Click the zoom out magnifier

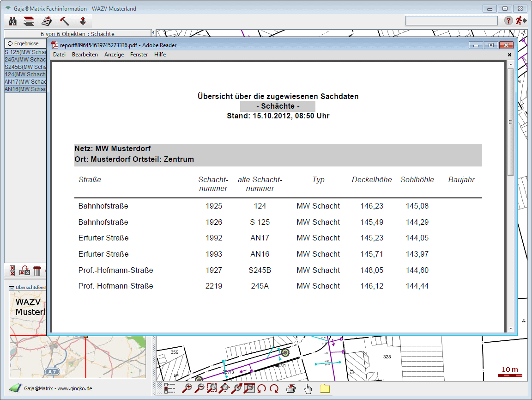(199, 388)
